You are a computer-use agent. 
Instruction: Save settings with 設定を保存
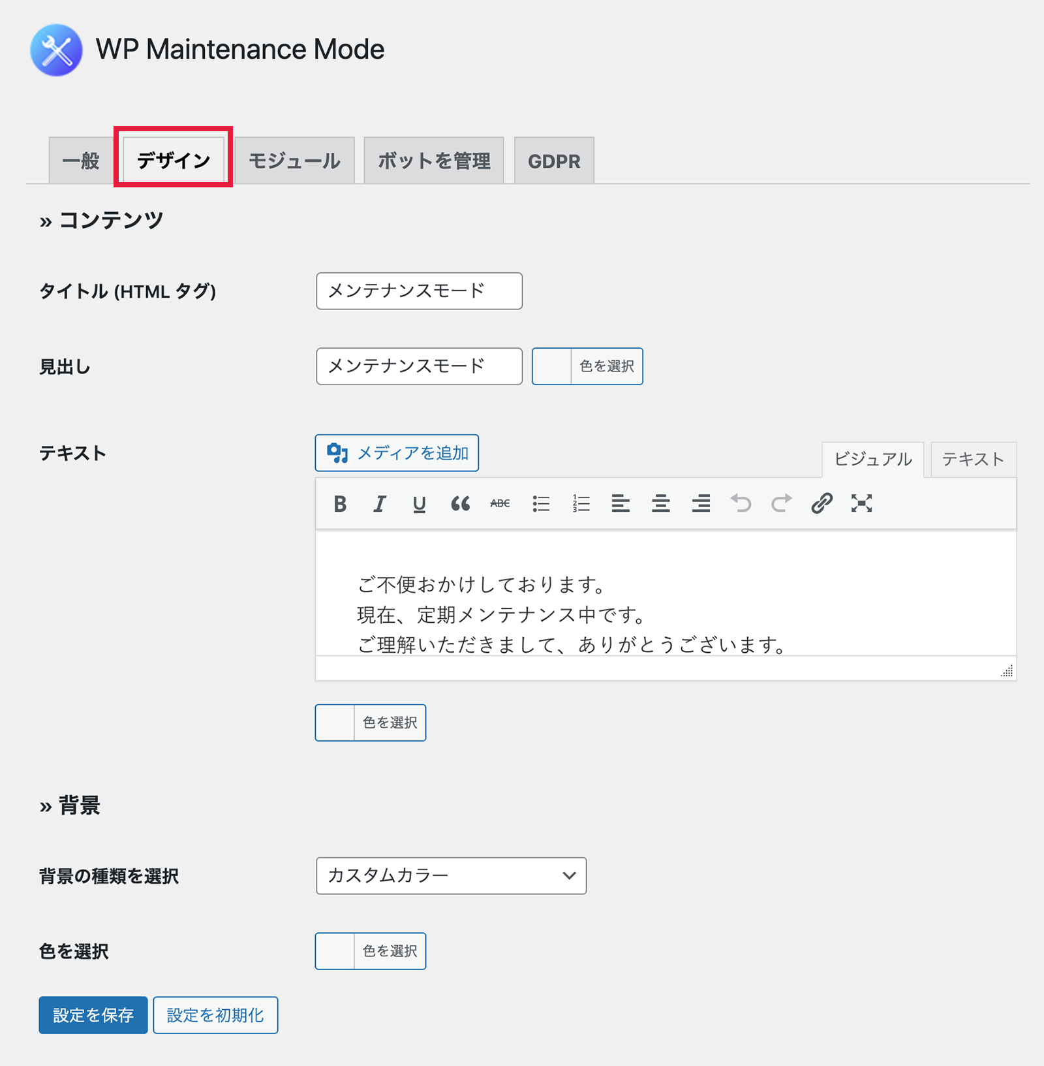(93, 1015)
